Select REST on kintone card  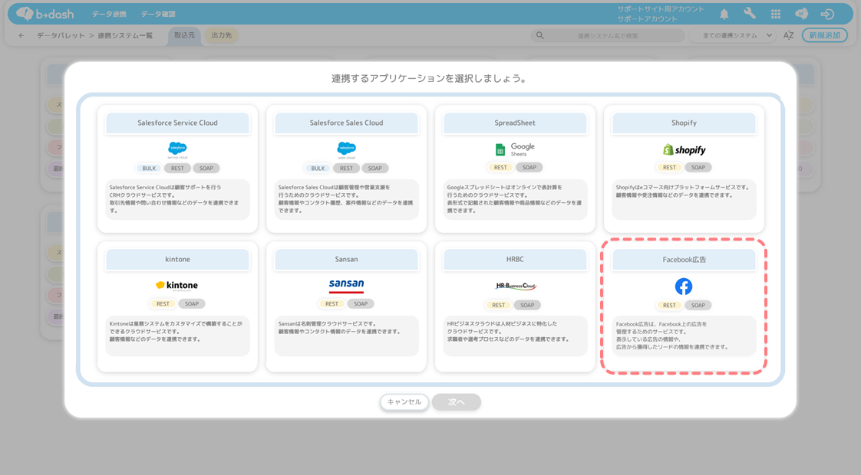(163, 304)
